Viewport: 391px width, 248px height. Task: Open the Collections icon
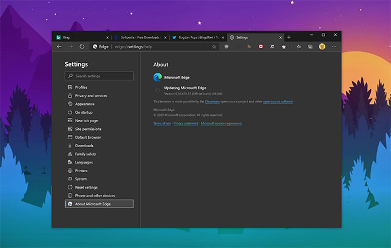click(310, 46)
